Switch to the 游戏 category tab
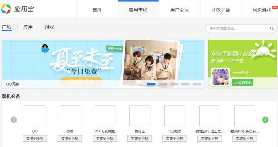This screenshot has height=147, width=278. 49,27
